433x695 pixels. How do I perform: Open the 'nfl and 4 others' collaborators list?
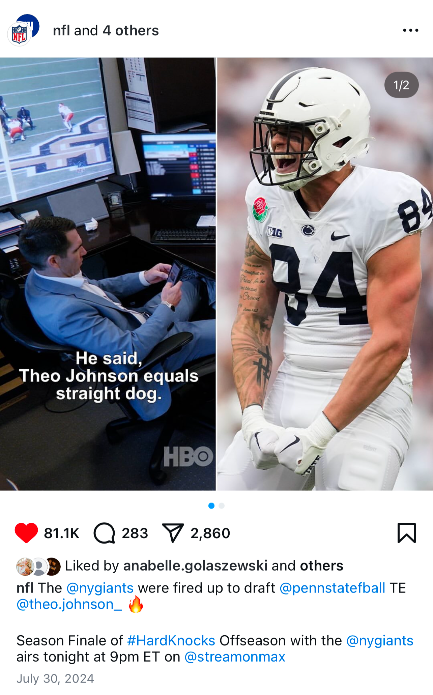106,31
